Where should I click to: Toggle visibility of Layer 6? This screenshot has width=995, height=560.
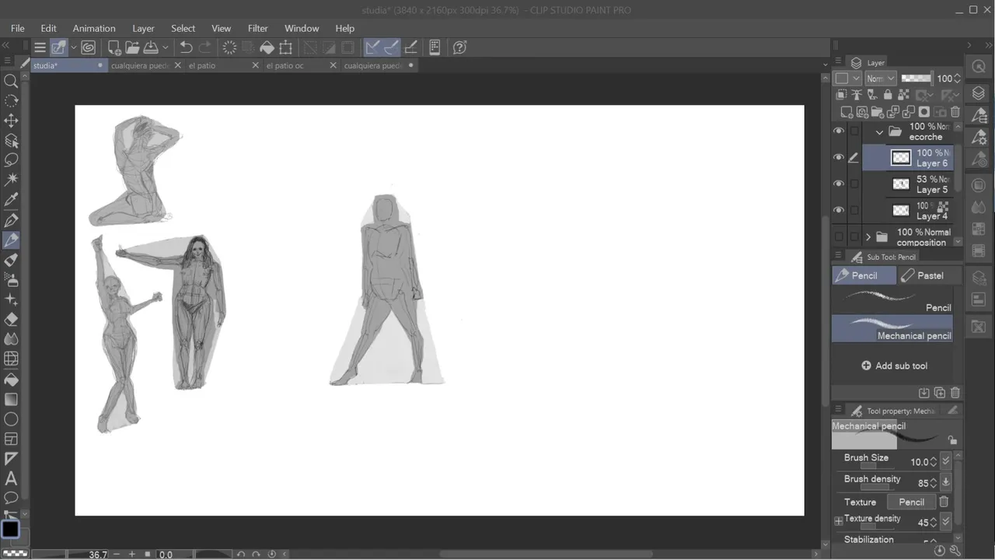(838, 157)
